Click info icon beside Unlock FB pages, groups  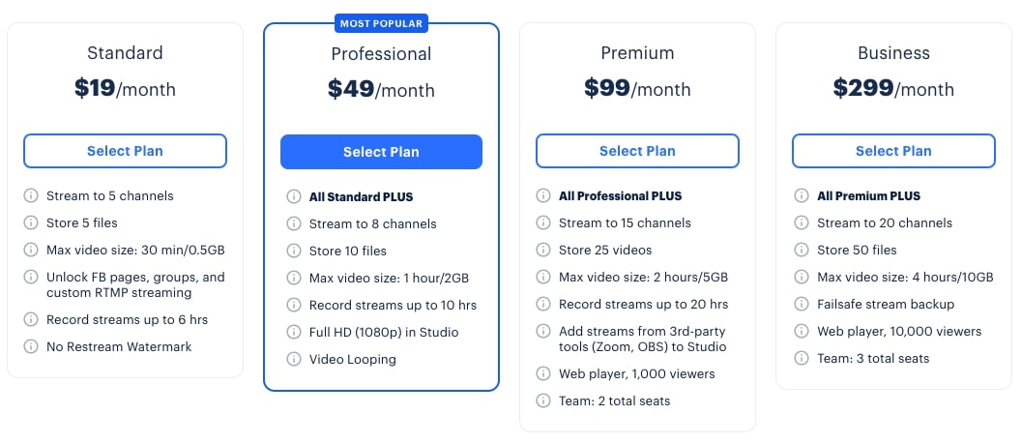31,278
